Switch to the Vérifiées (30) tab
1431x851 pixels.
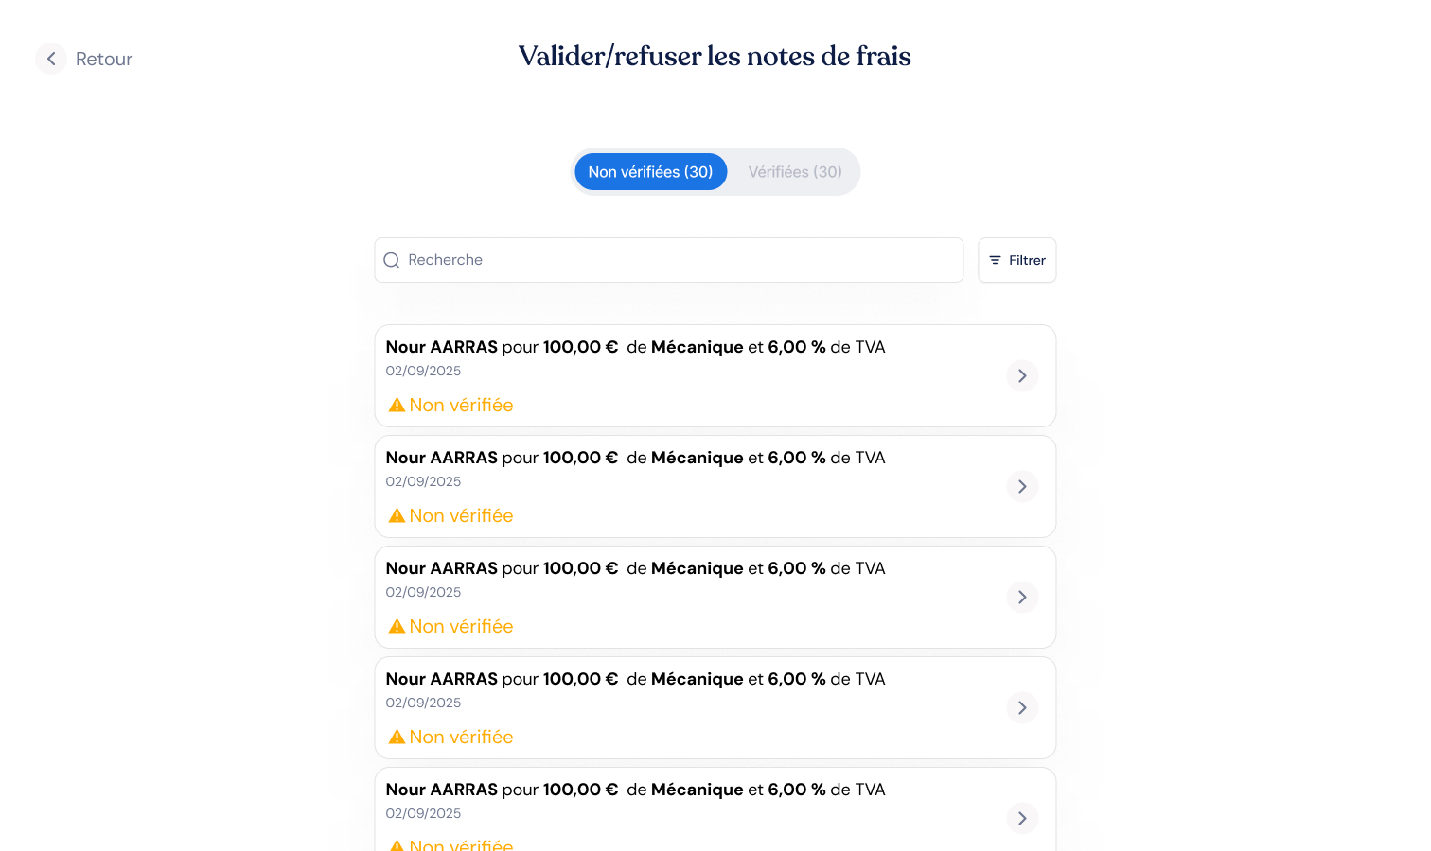[x=794, y=172]
